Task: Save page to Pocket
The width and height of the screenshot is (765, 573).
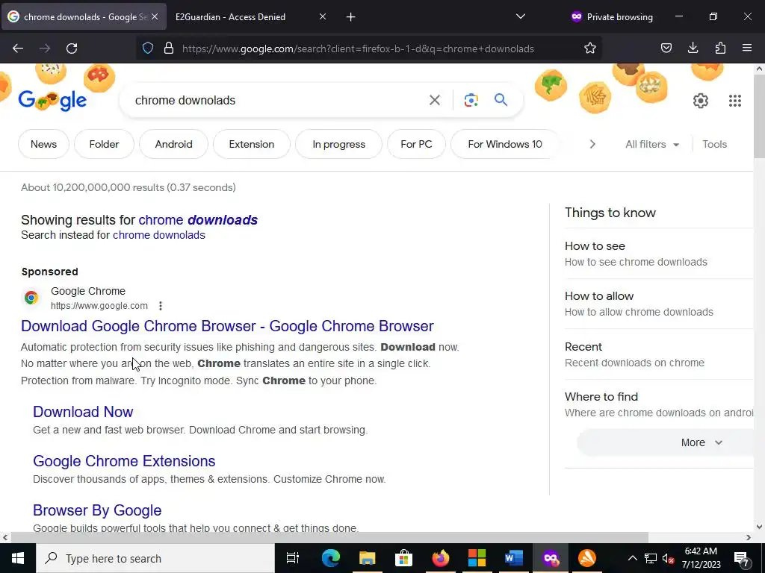Action: point(666,48)
